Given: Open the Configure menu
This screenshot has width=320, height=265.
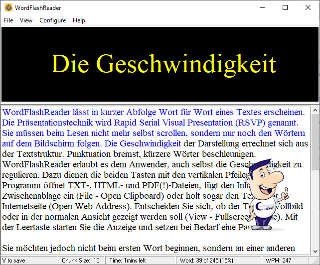Looking at the screenshot, I should point(52,20).
